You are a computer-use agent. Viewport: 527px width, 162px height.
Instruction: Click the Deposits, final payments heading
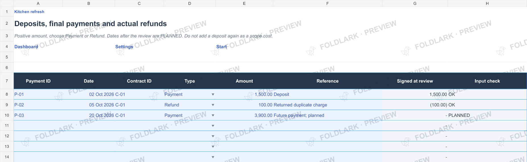(90, 24)
